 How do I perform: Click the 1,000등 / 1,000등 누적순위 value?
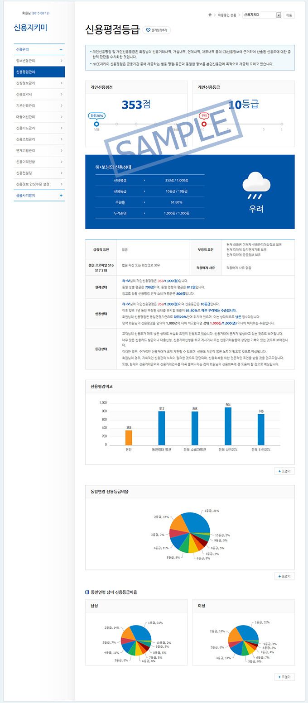click(x=177, y=213)
